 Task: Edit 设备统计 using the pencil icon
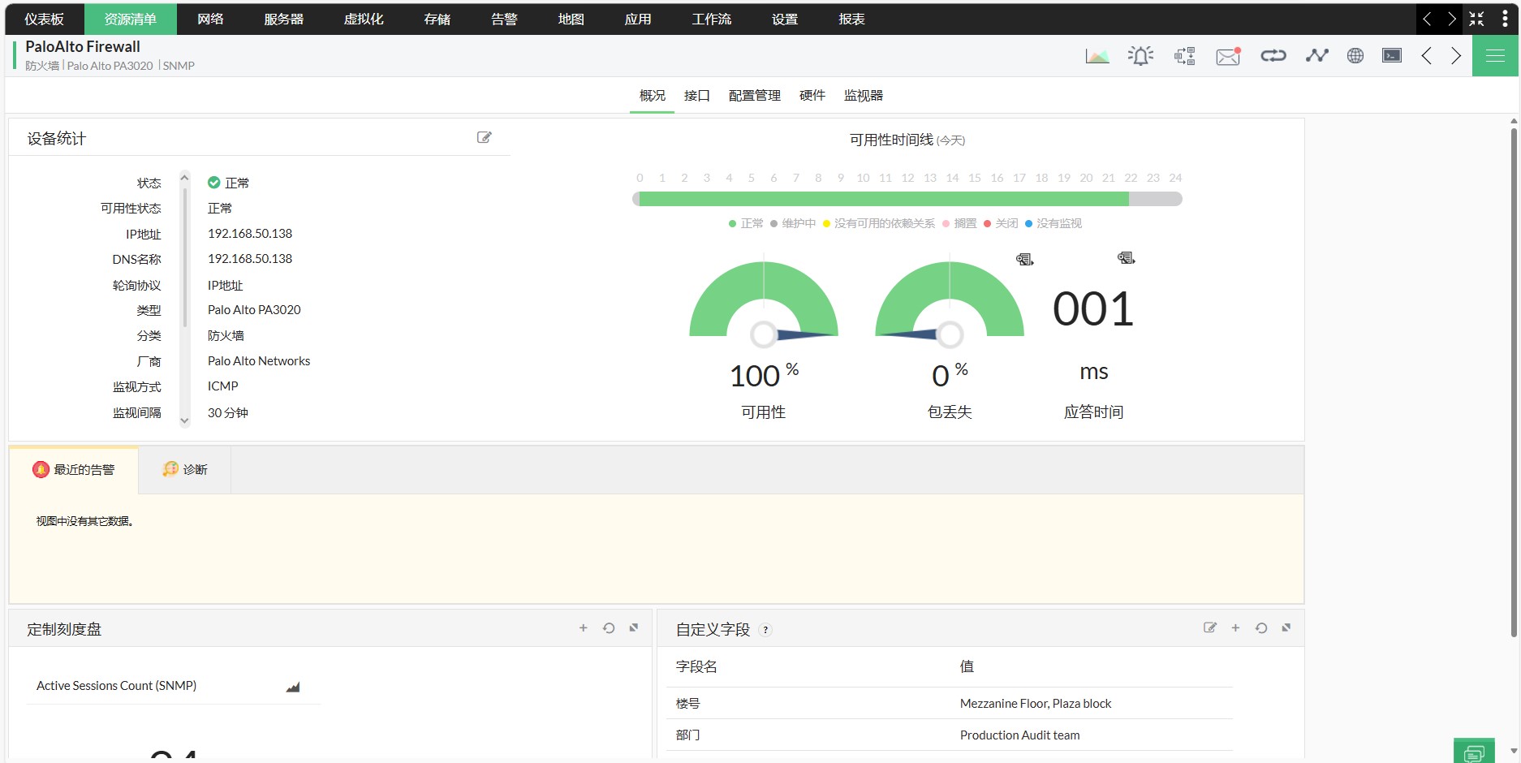point(484,137)
